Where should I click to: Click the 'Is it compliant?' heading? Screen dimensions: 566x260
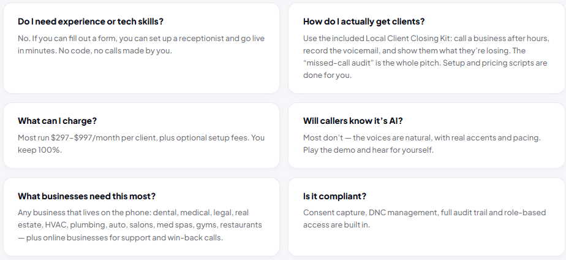334,196
